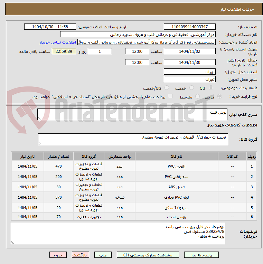Click the کد کالا column header
This screenshot has height=264, width=263.
click(232, 157)
